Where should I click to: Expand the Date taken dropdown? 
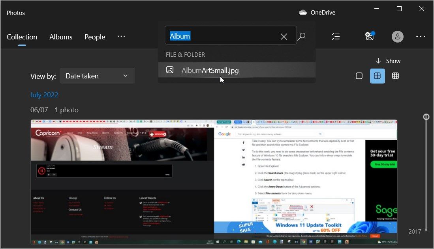(97, 76)
